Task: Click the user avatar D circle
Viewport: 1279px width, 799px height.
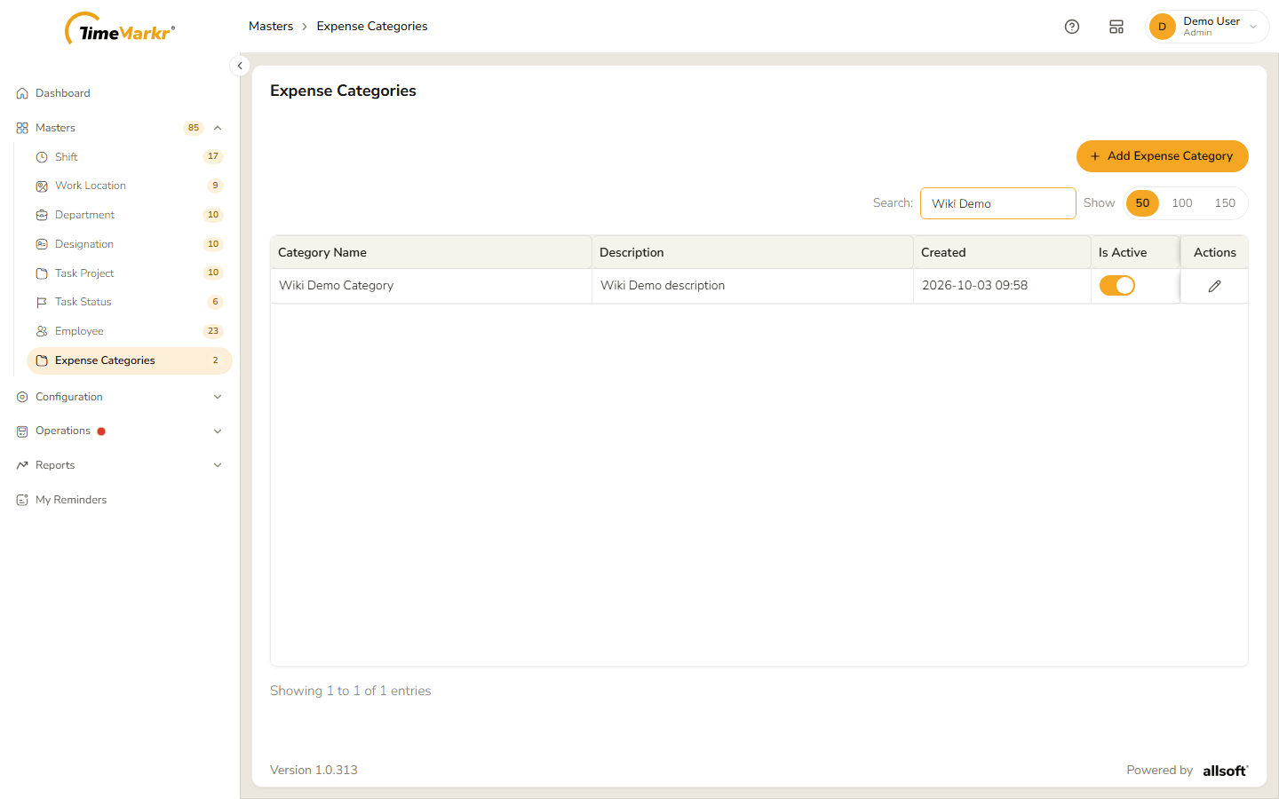Action: [1162, 27]
